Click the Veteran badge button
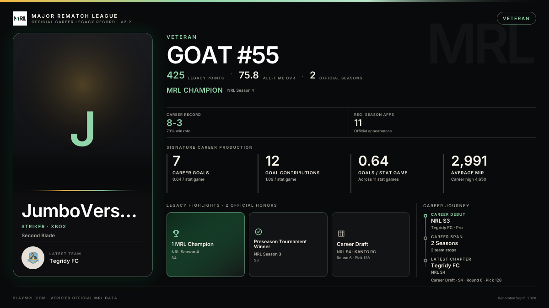Viewport: 549px width, 308px height. coord(516,18)
